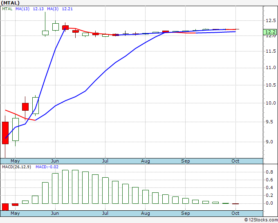Click the MA(3) value 12.21
278x223 pixels.
(67, 9)
